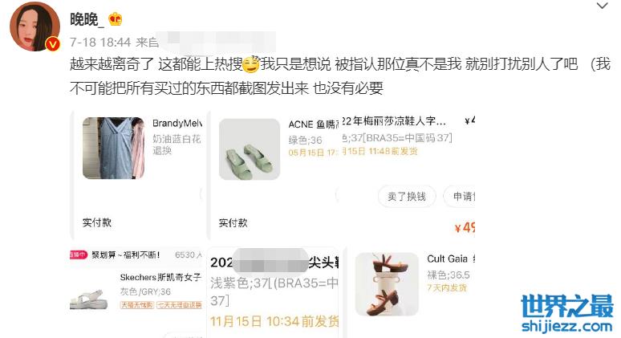Click the 天猫无忧购 tag

pyautogui.click(x=137, y=305)
